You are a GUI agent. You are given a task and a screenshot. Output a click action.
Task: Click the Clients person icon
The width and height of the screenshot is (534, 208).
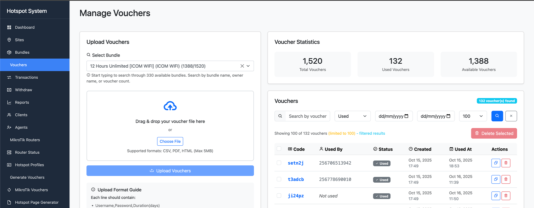click(x=9, y=115)
